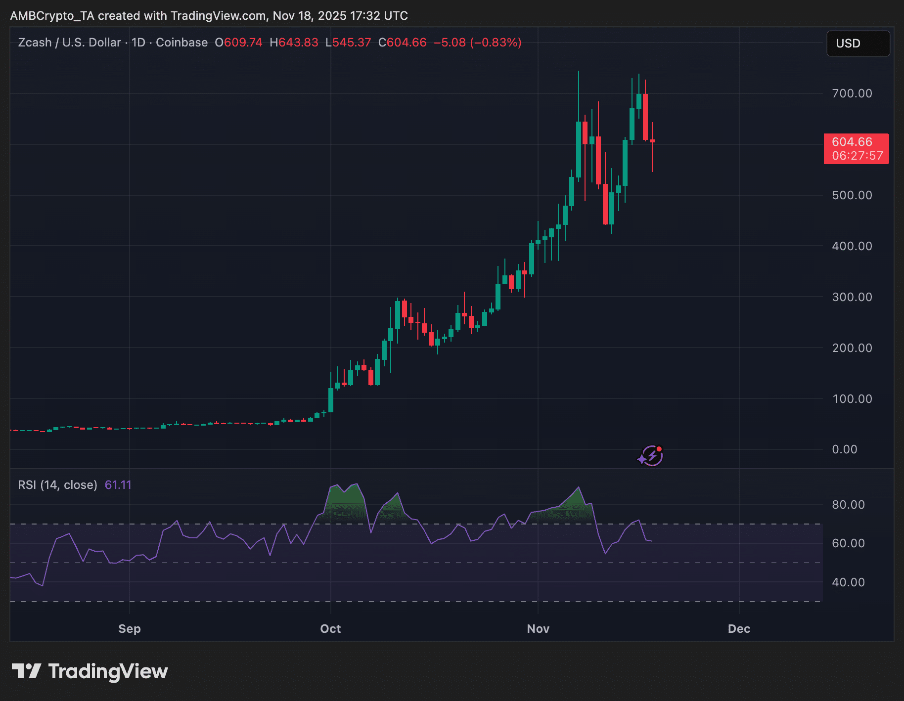904x701 pixels.
Task: Click the 40.00 RSI scale label
Action: pos(848,582)
